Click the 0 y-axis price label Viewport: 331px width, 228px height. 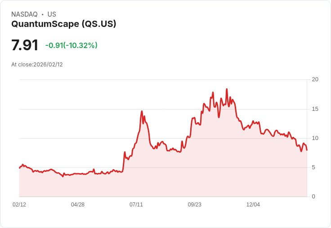pyautogui.click(x=314, y=197)
